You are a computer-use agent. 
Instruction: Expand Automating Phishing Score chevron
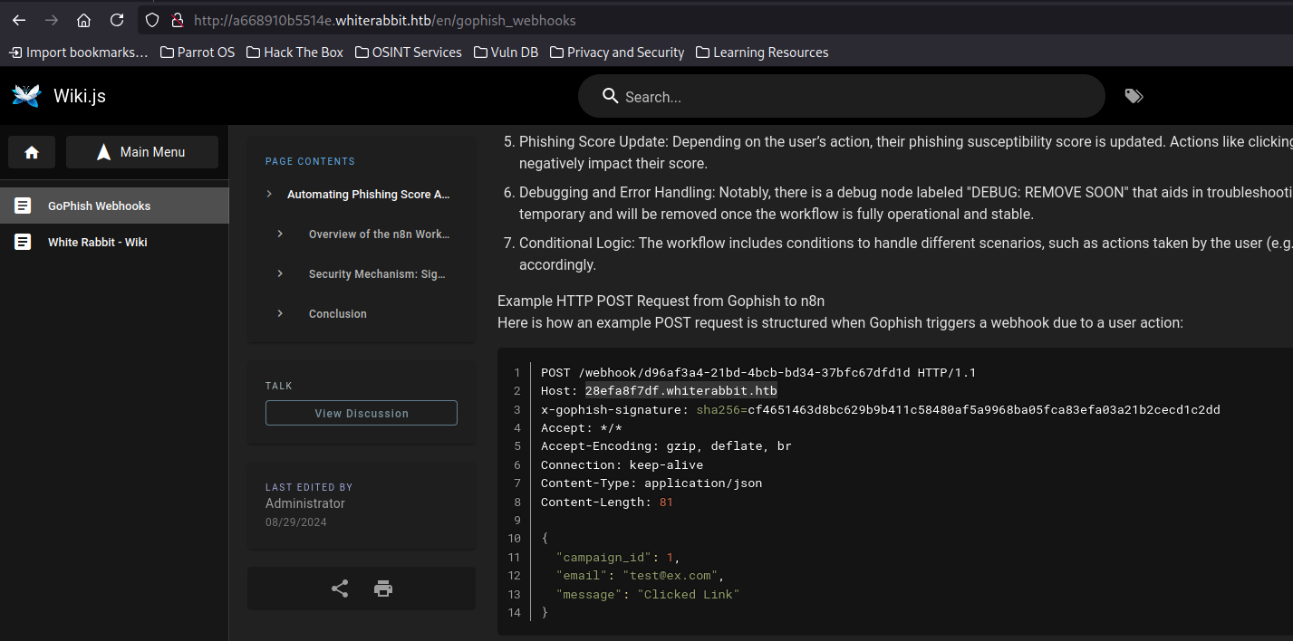coord(269,194)
